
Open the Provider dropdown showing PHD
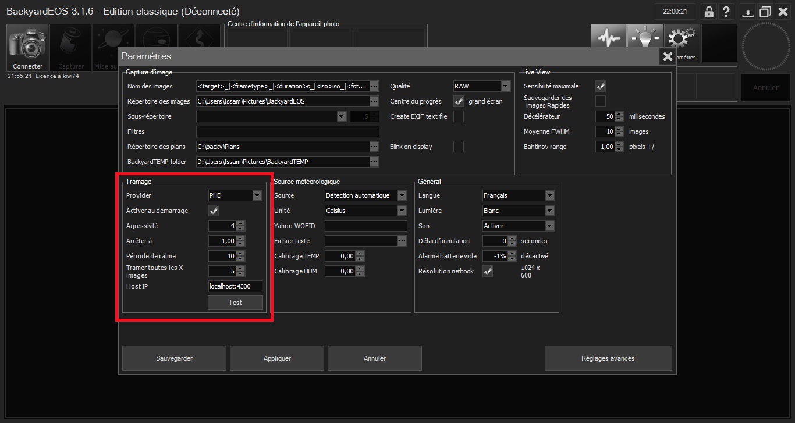point(257,195)
